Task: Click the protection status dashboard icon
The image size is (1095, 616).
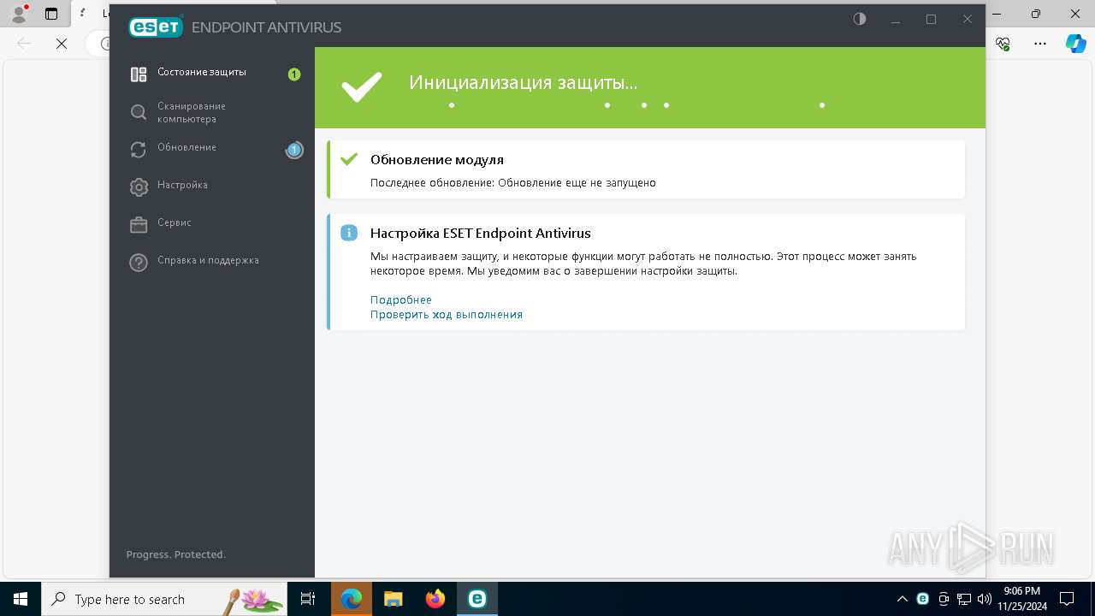Action: (x=139, y=74)
